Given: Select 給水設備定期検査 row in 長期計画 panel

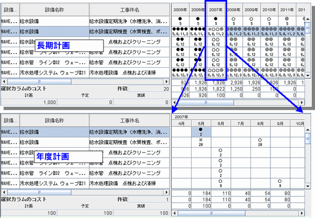Looking at the screenshot, I should pyautogui.click(x=85, y=32).
